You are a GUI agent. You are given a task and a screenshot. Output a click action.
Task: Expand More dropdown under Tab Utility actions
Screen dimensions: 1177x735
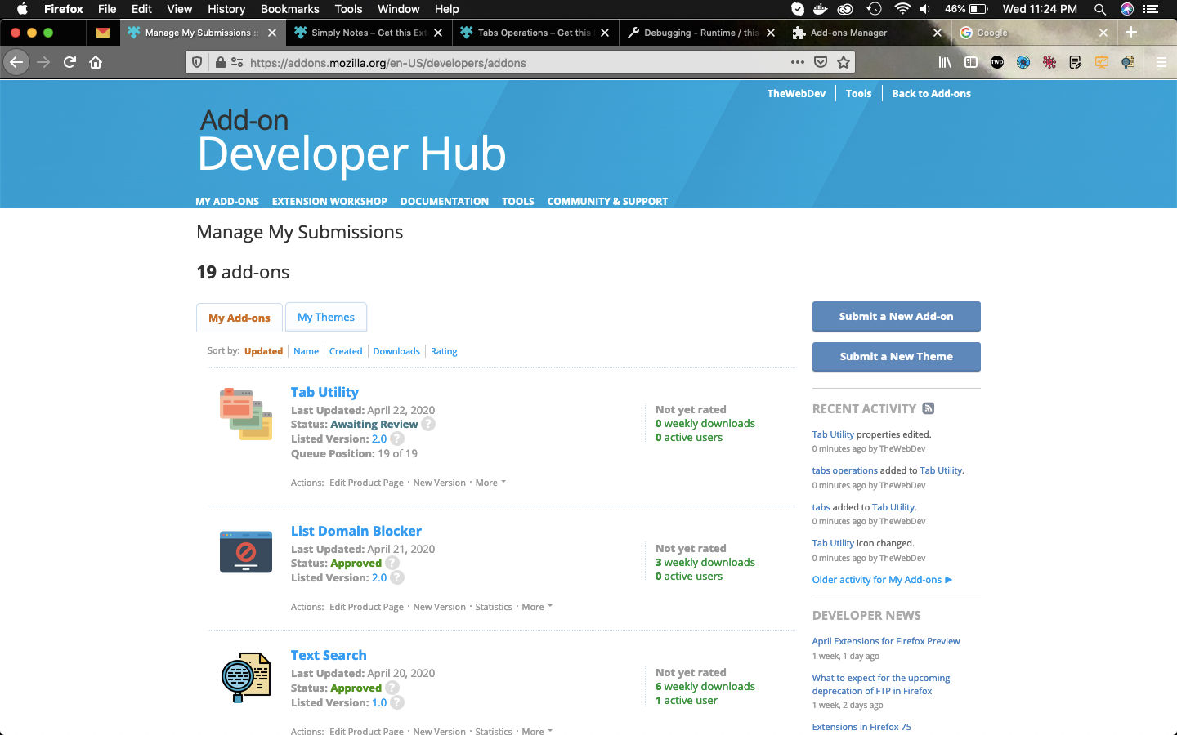(x=490, y=483)
